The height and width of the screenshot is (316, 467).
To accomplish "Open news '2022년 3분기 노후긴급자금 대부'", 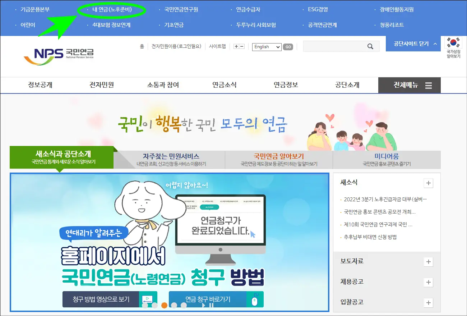I will (385, 199).
